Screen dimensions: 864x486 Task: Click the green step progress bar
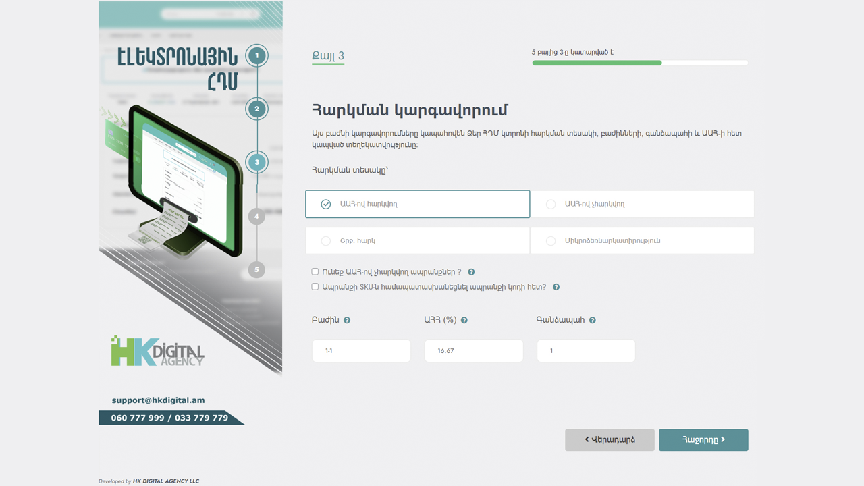pos(597,63)
